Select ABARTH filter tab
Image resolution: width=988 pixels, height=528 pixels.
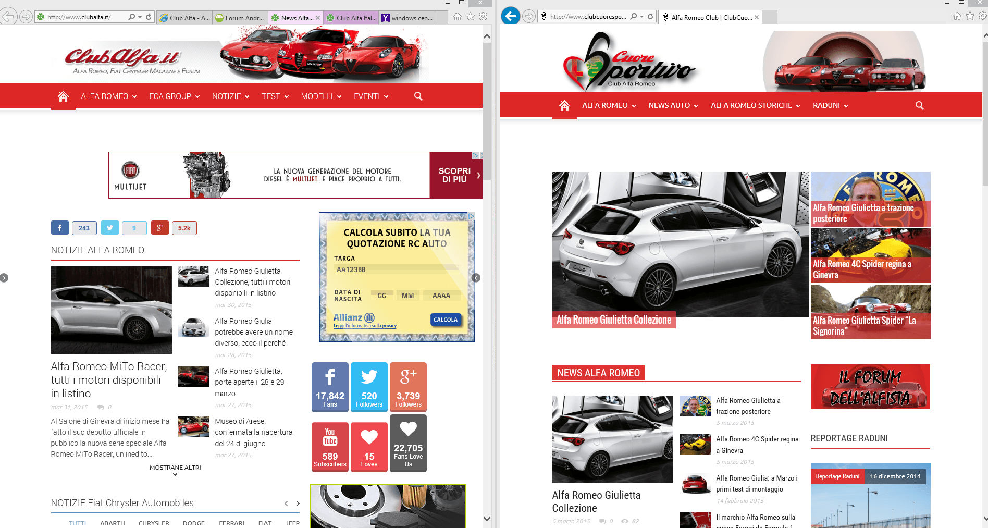[113, 523]
